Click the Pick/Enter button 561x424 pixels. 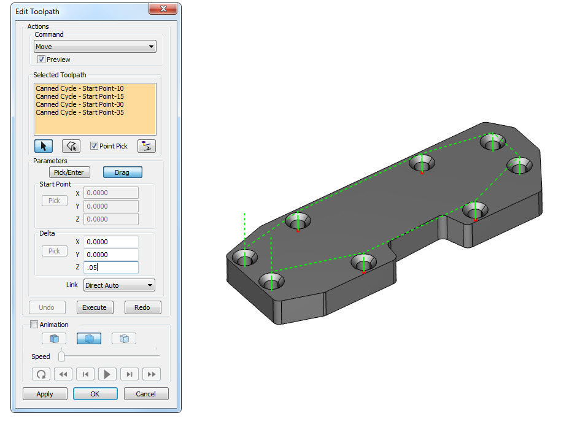(69, 172)
